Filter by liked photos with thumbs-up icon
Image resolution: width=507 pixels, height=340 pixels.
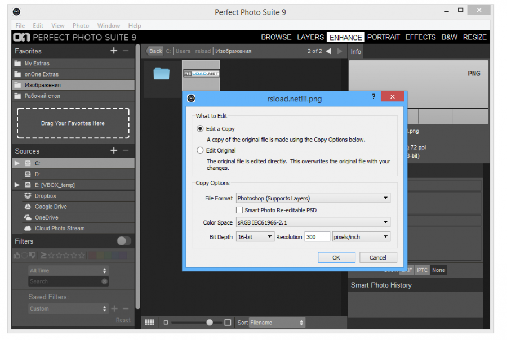coord(17,256)
